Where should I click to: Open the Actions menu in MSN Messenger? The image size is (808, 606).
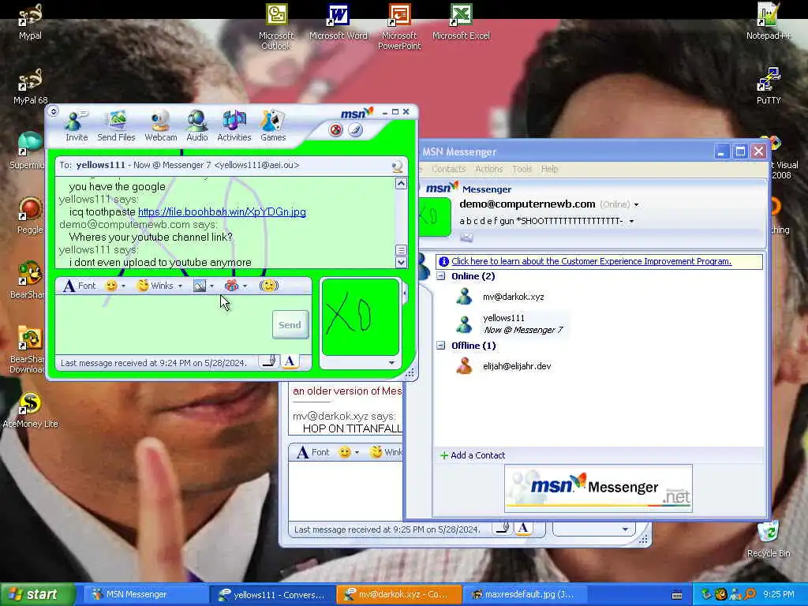pyautogui.click(x=488, y=169)
